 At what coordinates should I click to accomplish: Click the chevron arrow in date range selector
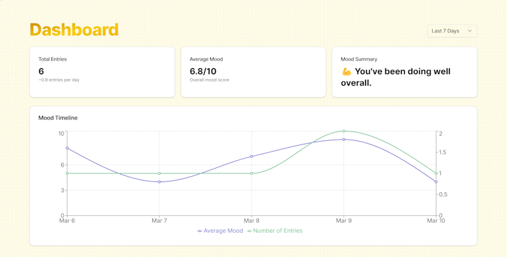pos(470,31)
